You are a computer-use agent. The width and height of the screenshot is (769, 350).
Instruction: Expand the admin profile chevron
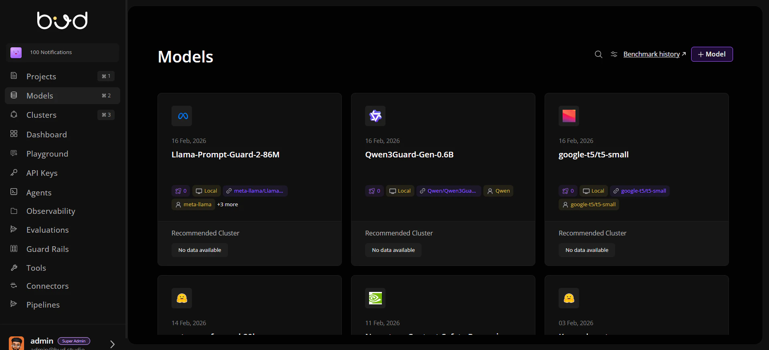tap(112, 344)
